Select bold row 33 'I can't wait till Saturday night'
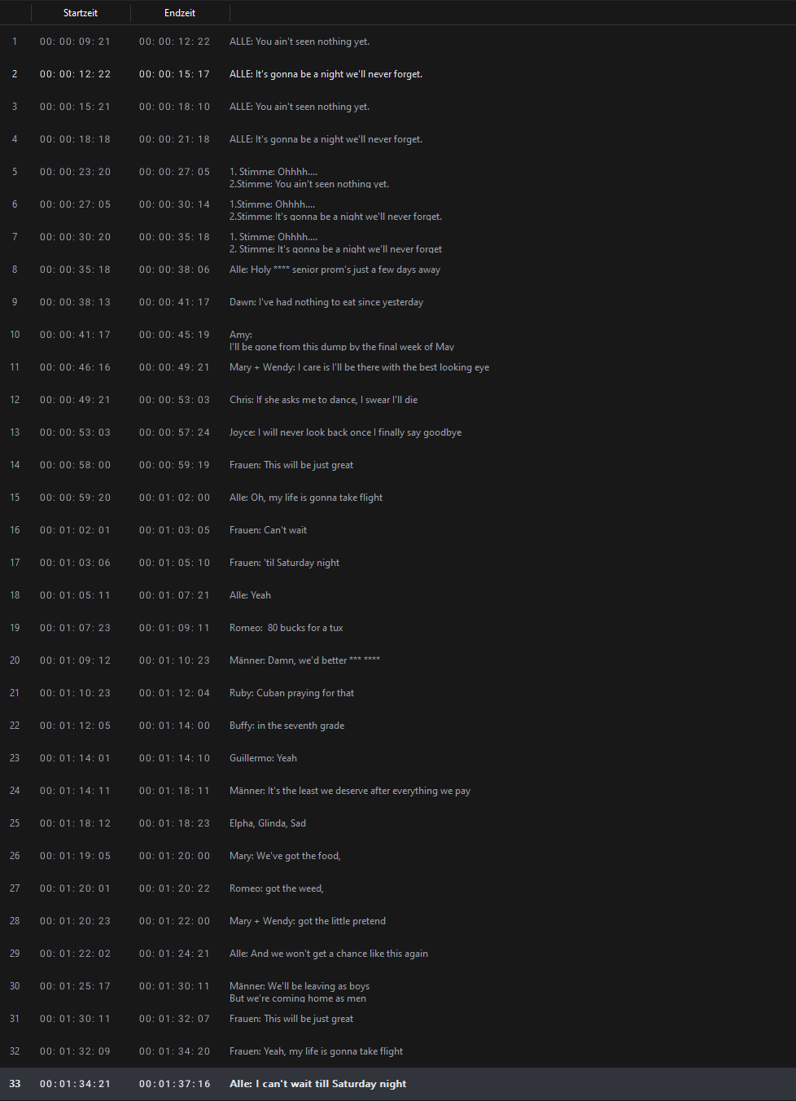Image resolution: width=796 pixels, height=1101 pixels. pos(398,1084)
